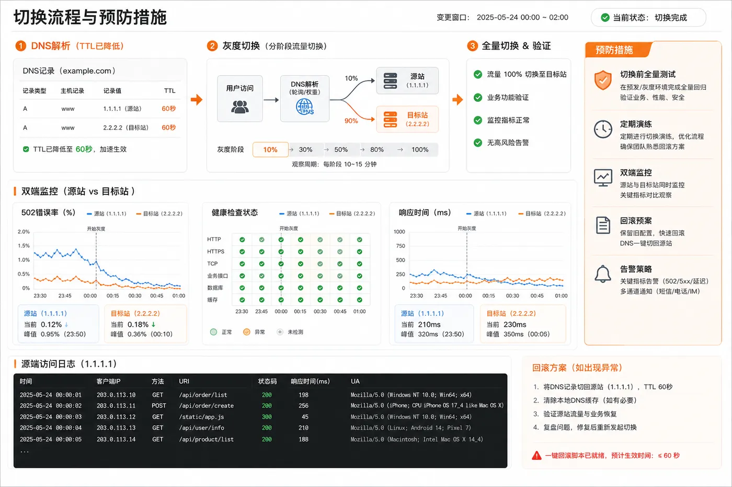Toggle the 无高风险告警 check mark
The image size is (732, 487).
point(478,143)
